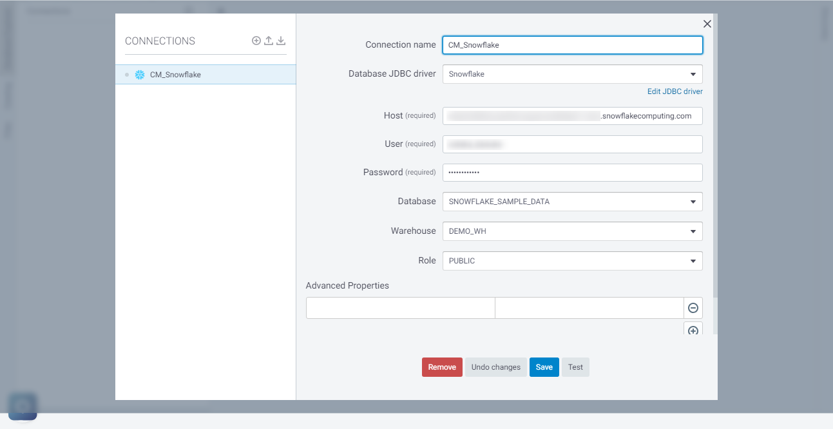The height and width of the screenshot is (429, 833).
Task: Open the Database JDBC driver dropdown
Action: click(x=693, y=74)
